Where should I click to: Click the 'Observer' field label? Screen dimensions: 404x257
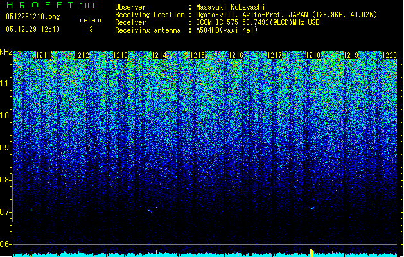(130, 7)
